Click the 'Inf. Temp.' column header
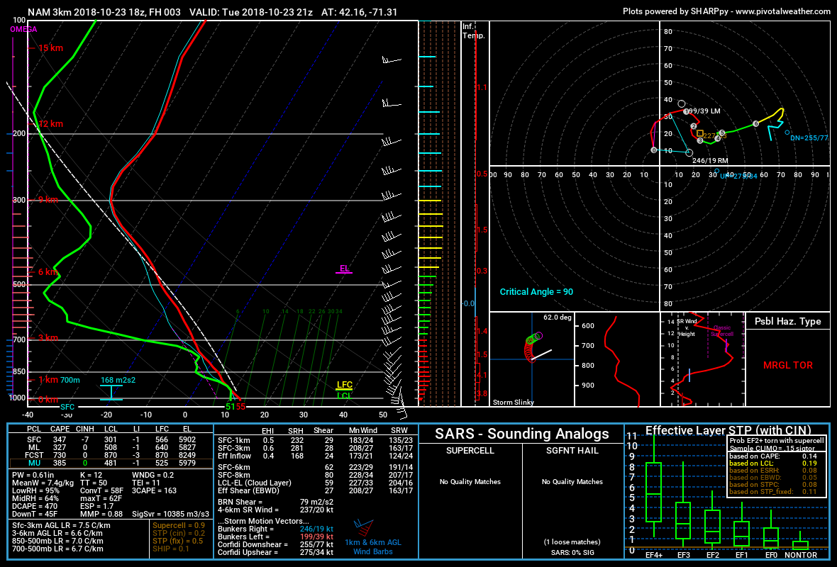The image size is (837, 567). [474, 31]
